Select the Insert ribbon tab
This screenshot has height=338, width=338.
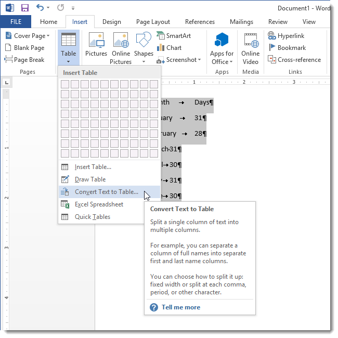[80, 22]
